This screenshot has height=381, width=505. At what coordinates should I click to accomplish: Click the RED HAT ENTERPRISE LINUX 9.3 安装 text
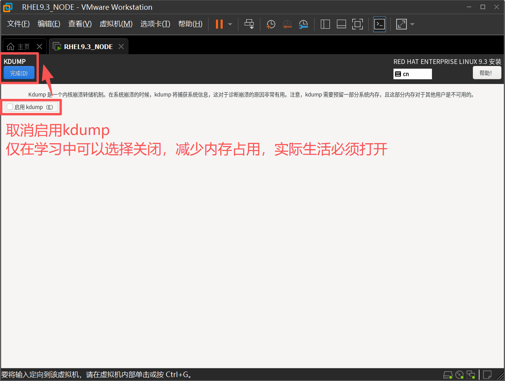(x=447, y=62)
